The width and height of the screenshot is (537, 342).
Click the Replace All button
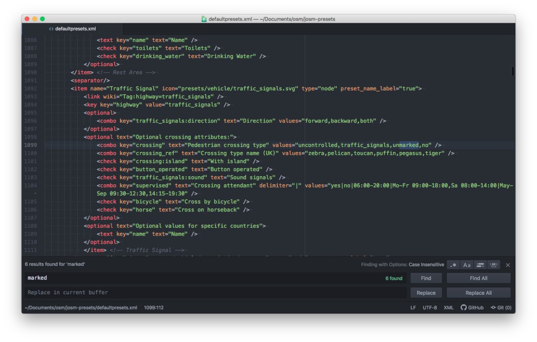[479, 293]
